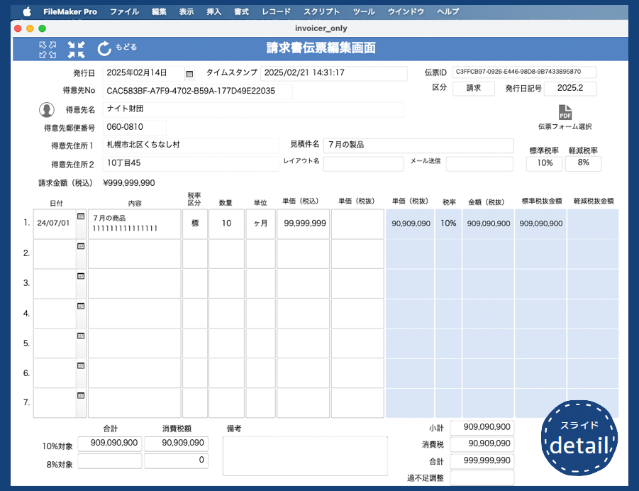Open the date calendar icon in row 1
Image resolution: width=639 pixels, height=491 pixels.
tap(81, 216)
